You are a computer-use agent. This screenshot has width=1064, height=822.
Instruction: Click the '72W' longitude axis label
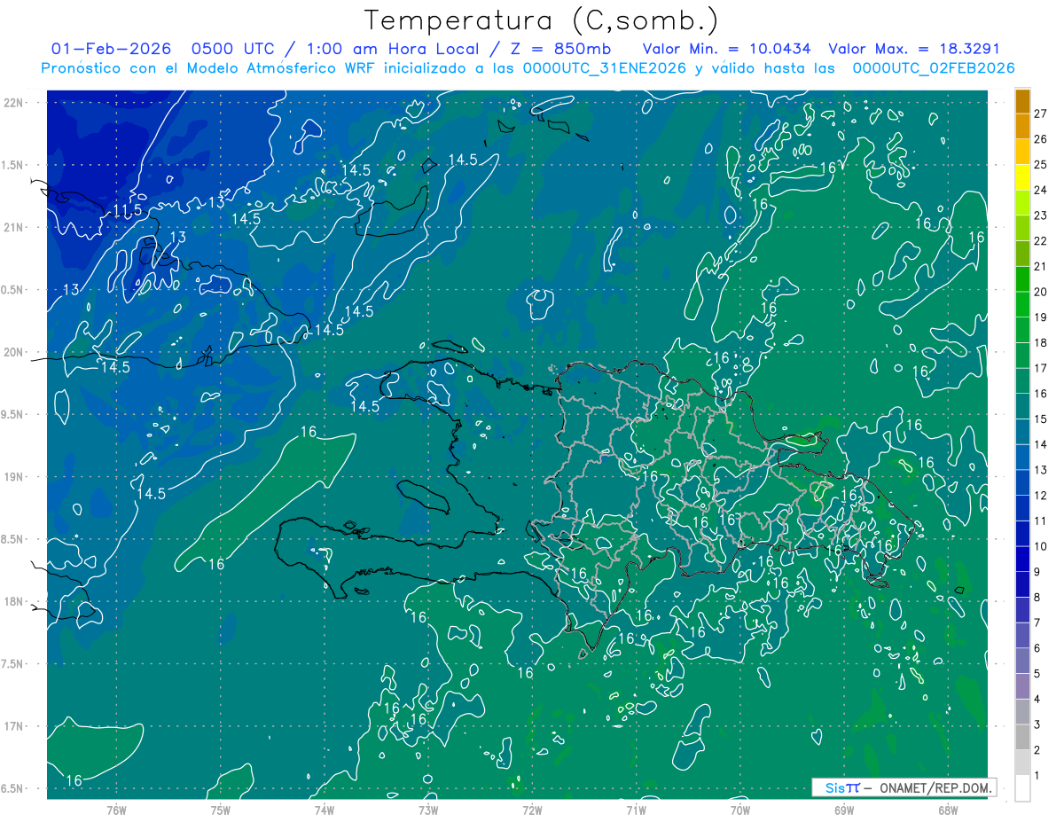532,810
